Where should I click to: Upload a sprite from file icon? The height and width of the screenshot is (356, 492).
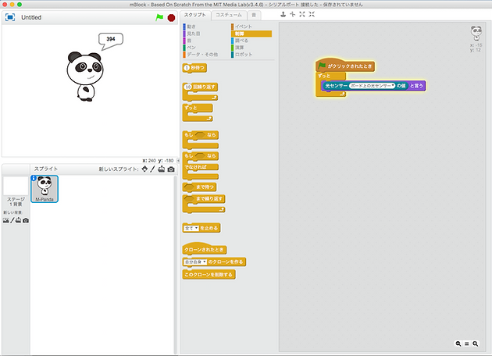pos(162,169)
